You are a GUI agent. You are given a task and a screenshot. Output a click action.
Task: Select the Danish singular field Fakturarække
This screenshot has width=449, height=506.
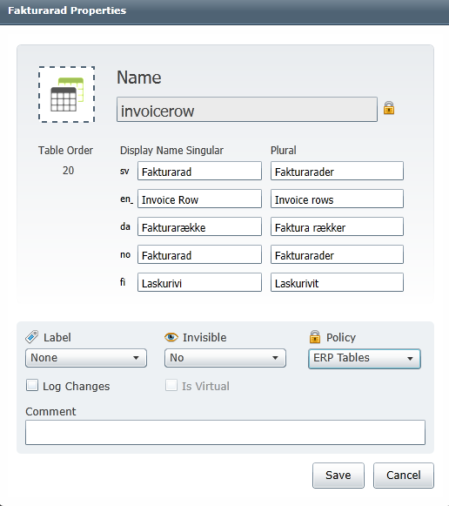[x=199, y=226]
